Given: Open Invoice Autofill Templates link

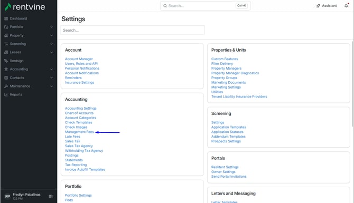Looking at the screenshot, I should [85, 169].
